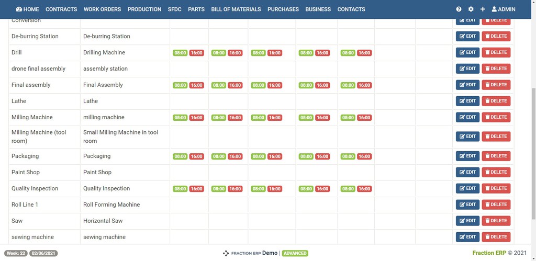The height and width of the screenshot is (261, 536).
Task: Delete the Drill workstation
Action: point(496,52)
